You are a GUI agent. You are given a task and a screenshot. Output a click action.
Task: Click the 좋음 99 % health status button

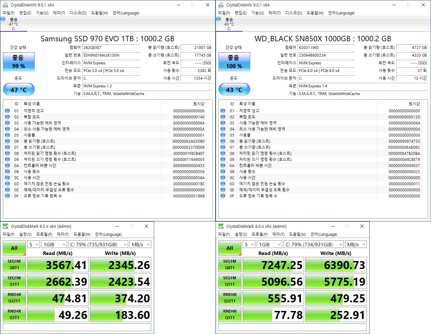(x=19, y=62)
